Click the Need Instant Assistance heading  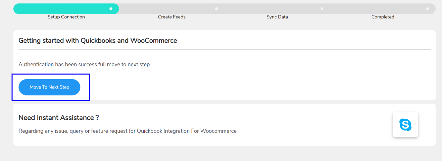point(59,118)
